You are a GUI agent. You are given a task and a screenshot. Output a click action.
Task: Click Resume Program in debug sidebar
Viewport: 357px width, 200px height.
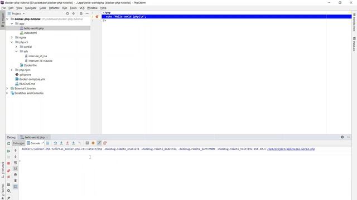point(8,151)
